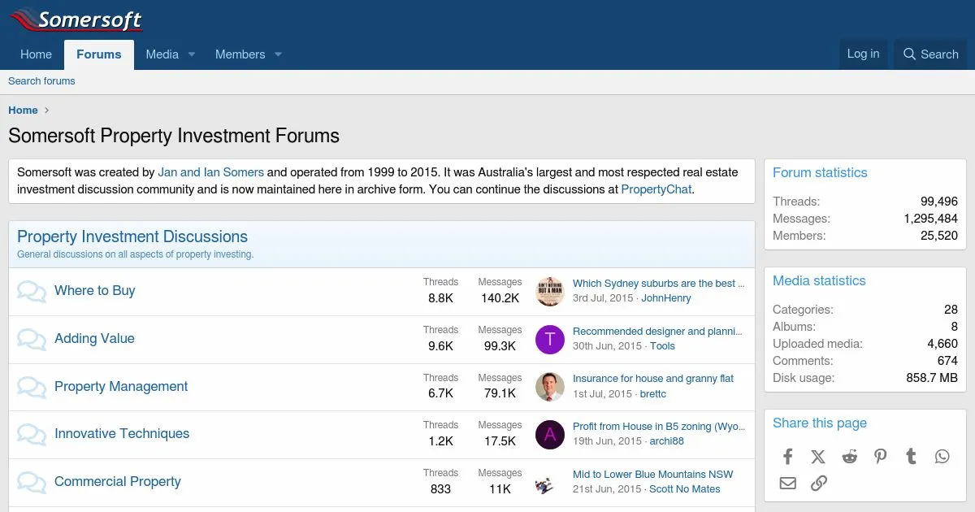
Task: Click the Forum statistics heading
Action: tap(820, 173)
